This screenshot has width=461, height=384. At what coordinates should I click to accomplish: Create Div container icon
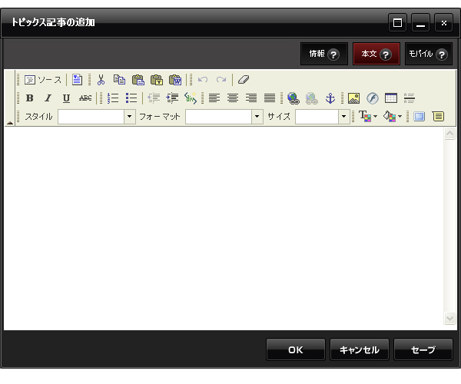pos(191,98)
